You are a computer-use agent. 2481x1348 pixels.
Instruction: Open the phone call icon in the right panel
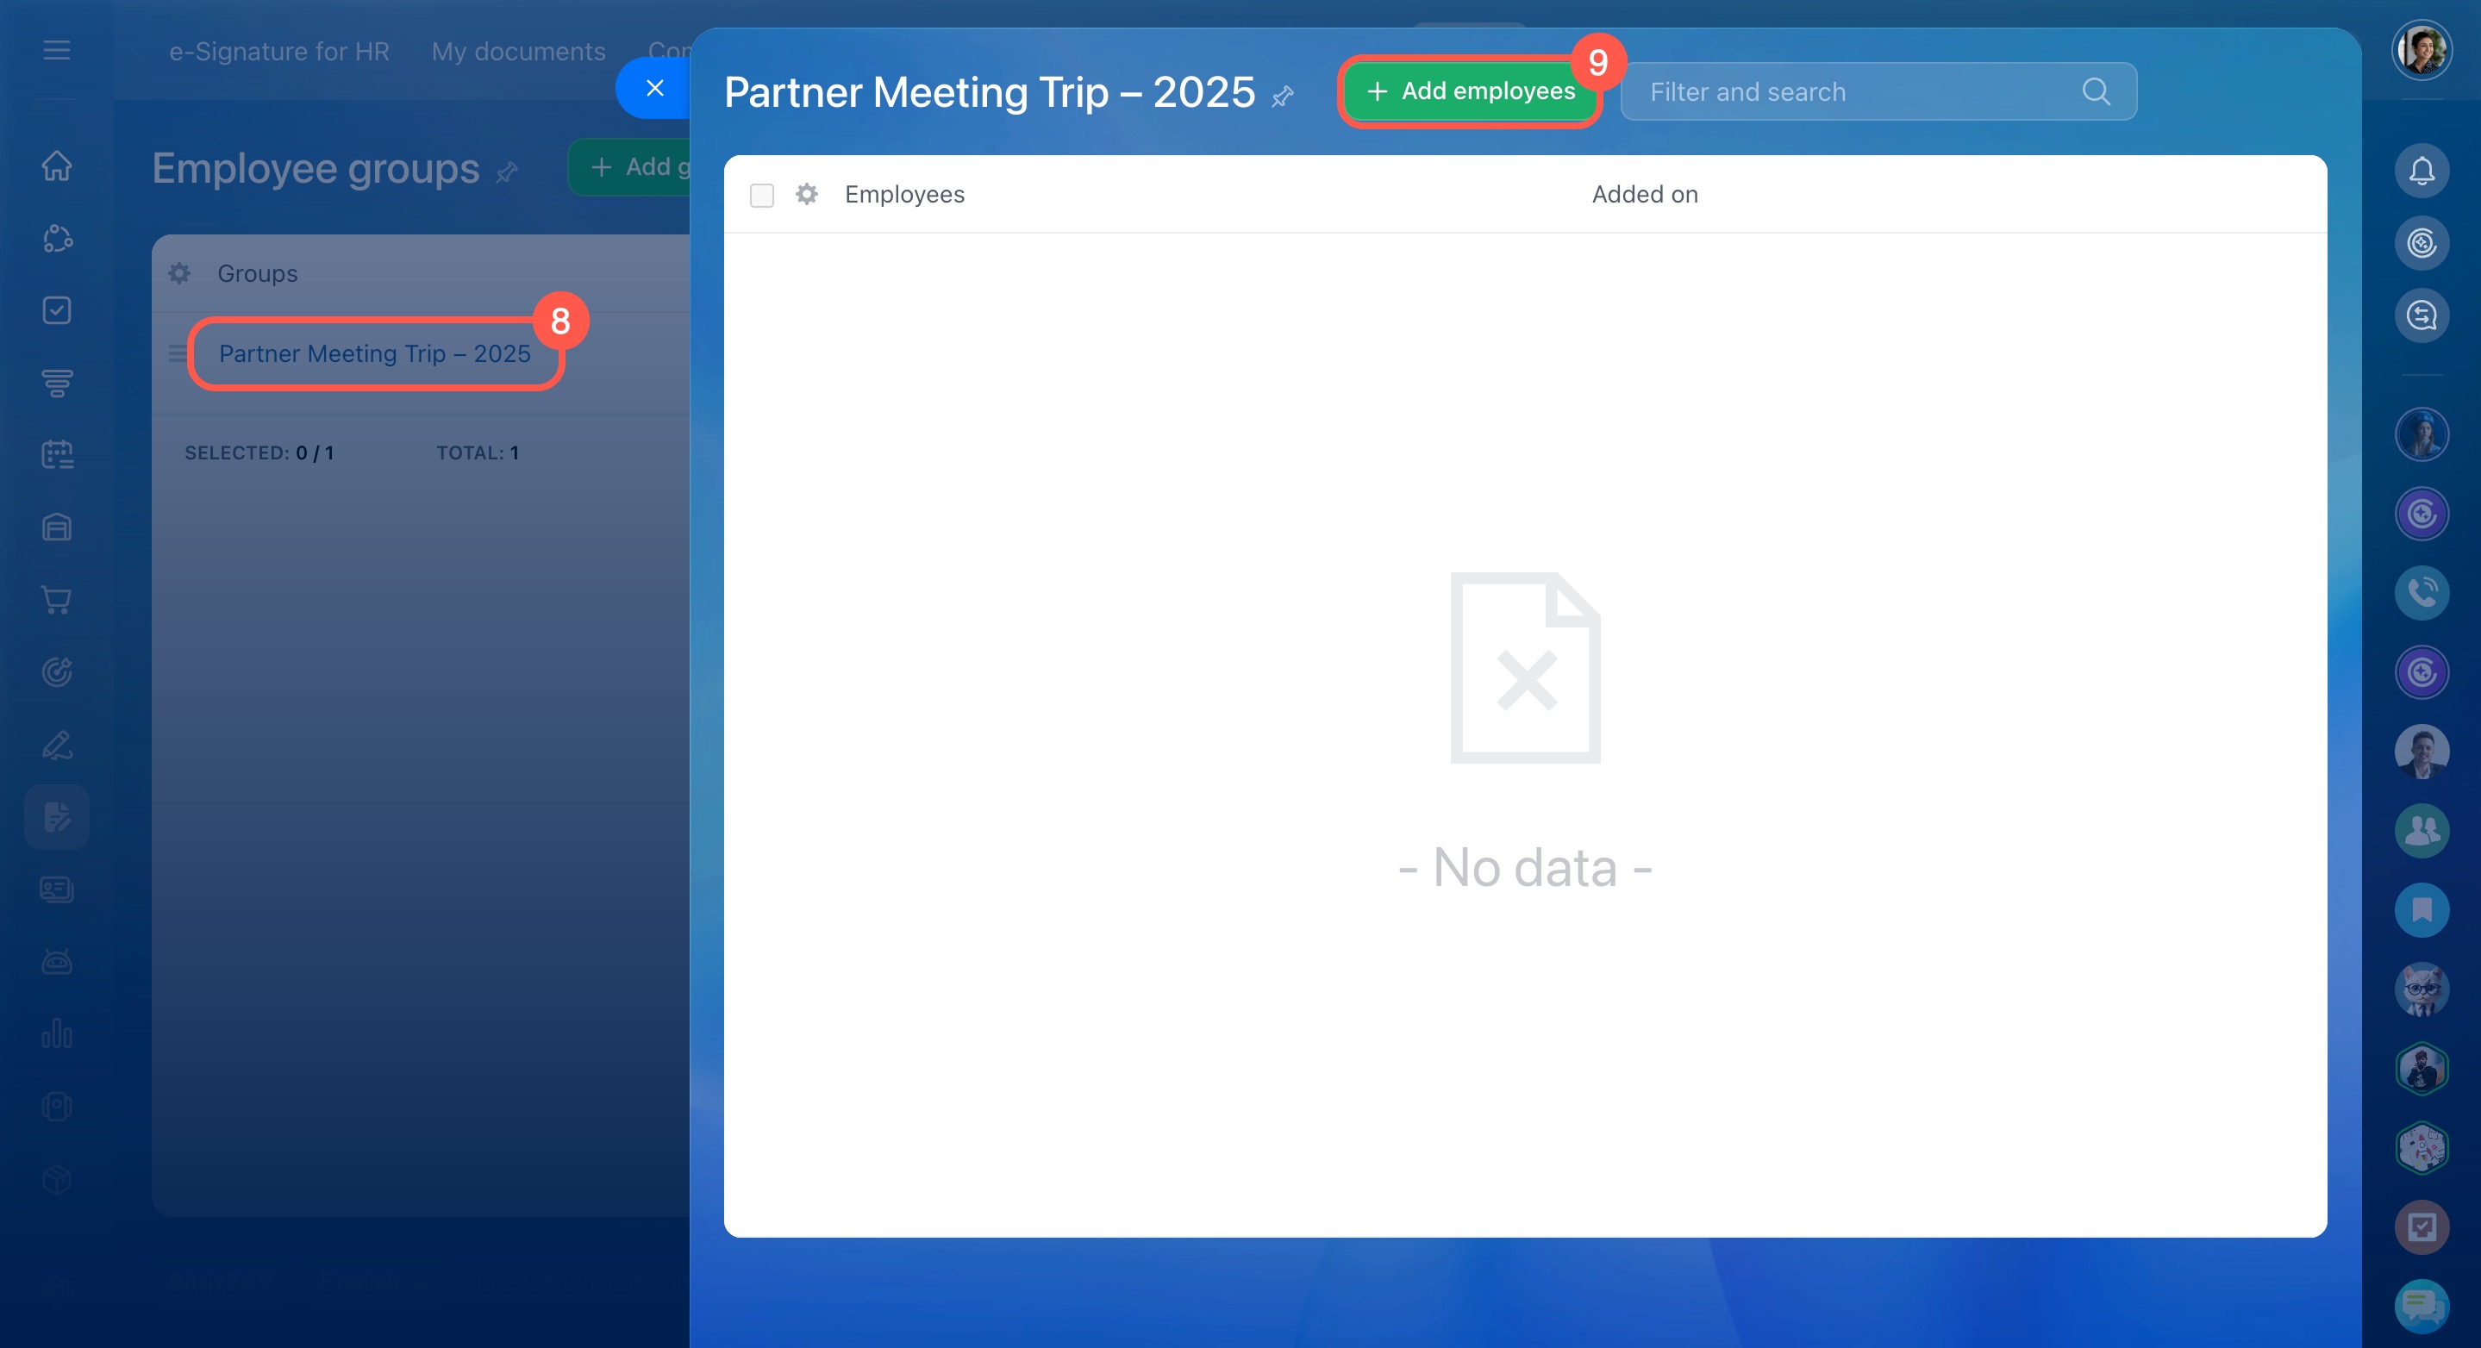tap(2422, 592)
